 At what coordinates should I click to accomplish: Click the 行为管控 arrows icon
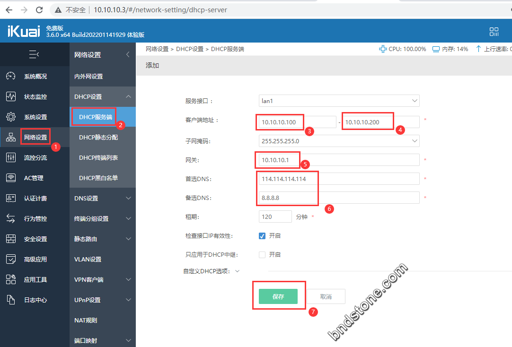pyautogui.click(x=11, y=218)
